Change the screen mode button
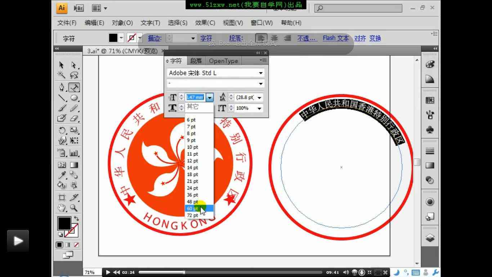Viewport: 492px width, 277px height. 68,255
